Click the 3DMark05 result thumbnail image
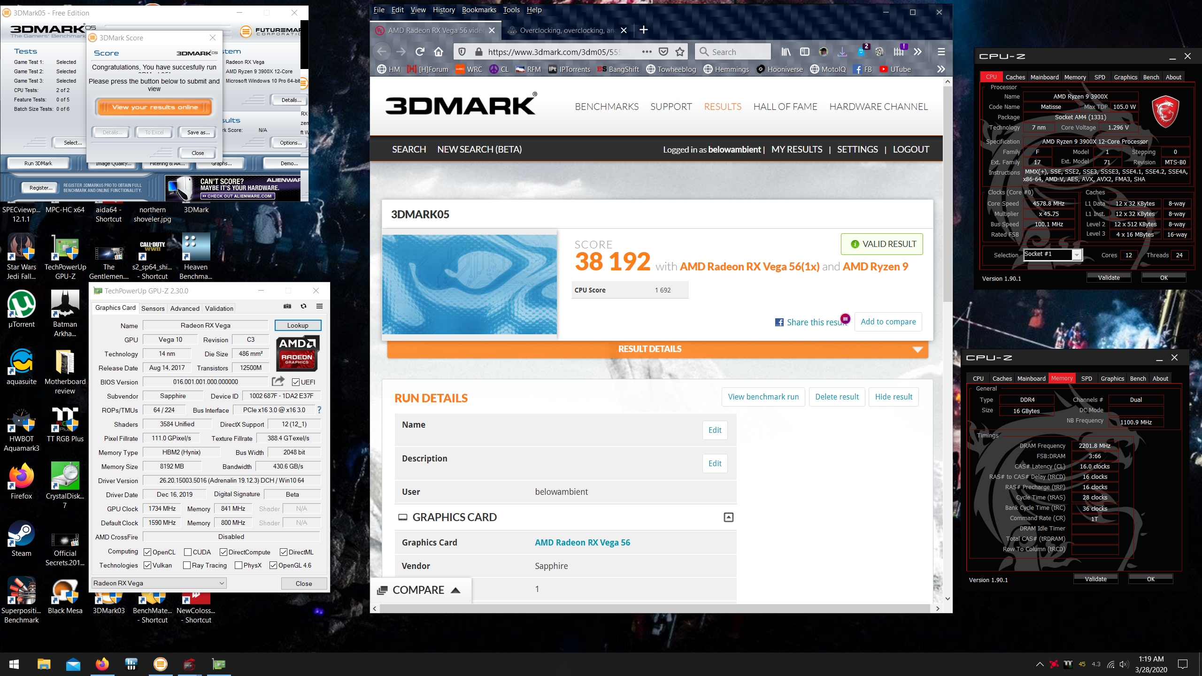The width and height of the screenshot is (1202, 676). click(470, 284)
